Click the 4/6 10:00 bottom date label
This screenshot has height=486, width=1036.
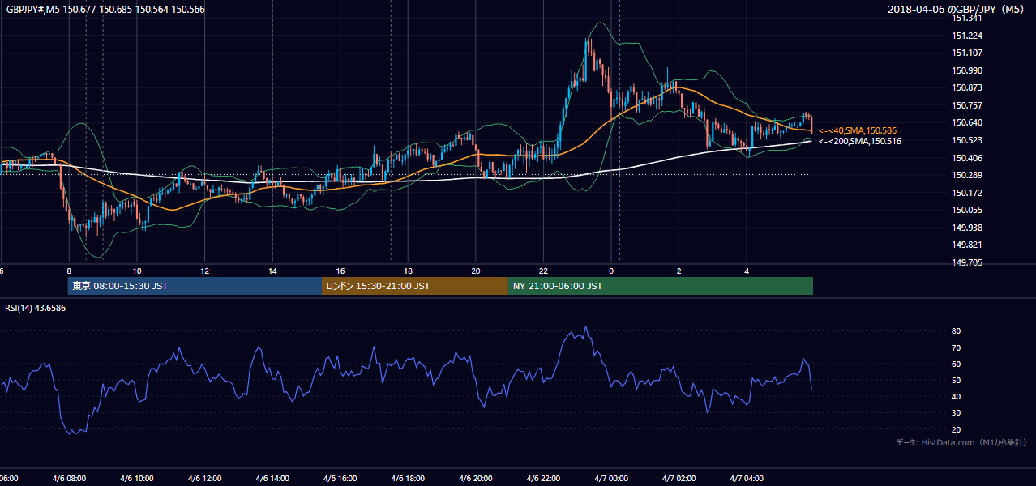[x=137, y=479]
